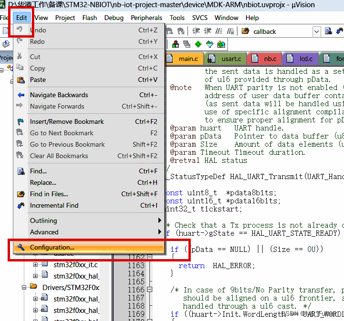Collapse the Drivers/STM32F0x folder in tree
Viewport: 344px width, 321px height.
click(25, 287)
